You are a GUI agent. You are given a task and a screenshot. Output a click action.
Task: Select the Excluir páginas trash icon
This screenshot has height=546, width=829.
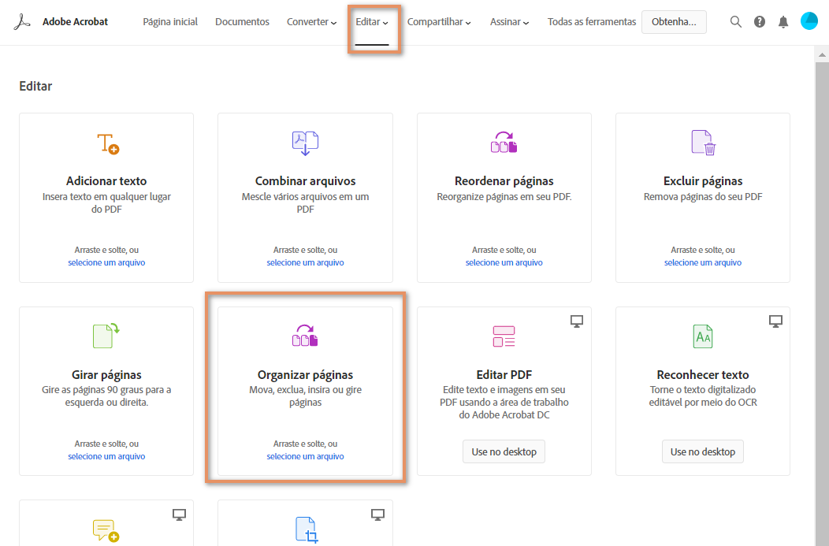[x=702, y=143]
